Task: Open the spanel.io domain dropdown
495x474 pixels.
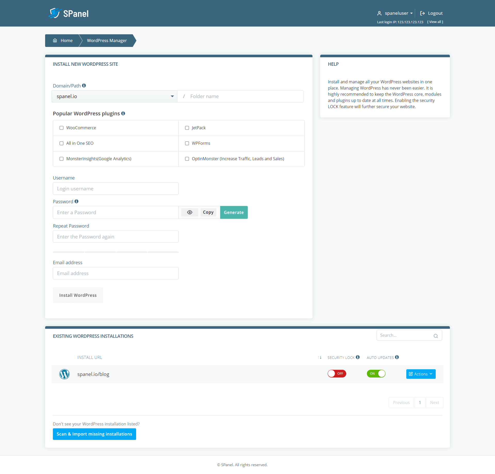Action: [114, 96]
